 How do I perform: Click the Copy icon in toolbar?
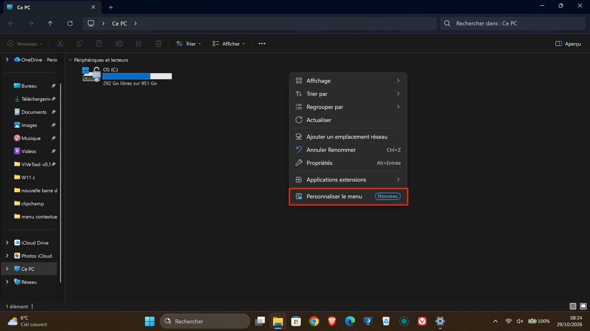80,44
